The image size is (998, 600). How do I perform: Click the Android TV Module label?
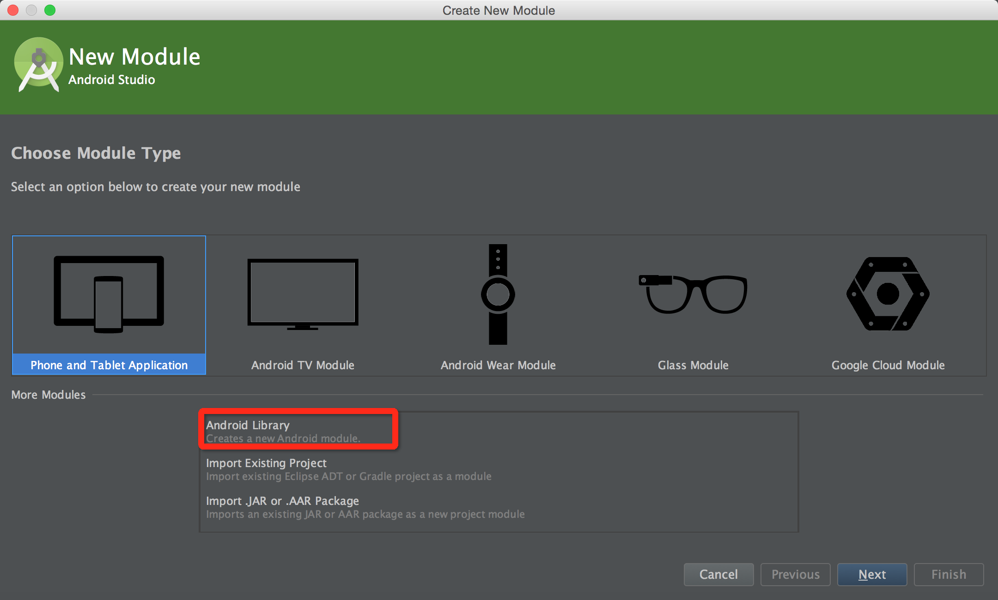pos(303,365)
